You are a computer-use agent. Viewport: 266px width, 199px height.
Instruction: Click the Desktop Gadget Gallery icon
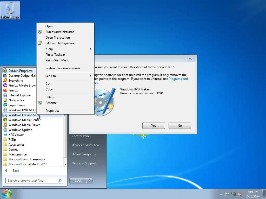pyautogui.click(x=5, y=75)
